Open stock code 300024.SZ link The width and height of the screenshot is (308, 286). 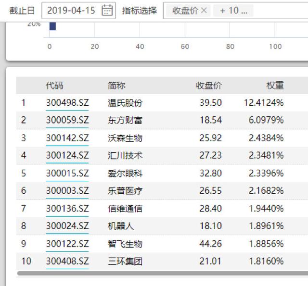click(x=67, y=226)
